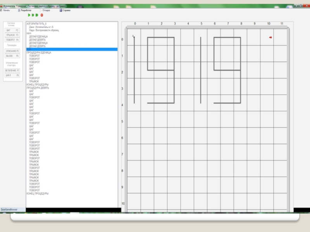Click the second green step-run icon
This screenshot has width=310, height=232.
[x=33, y=15]
